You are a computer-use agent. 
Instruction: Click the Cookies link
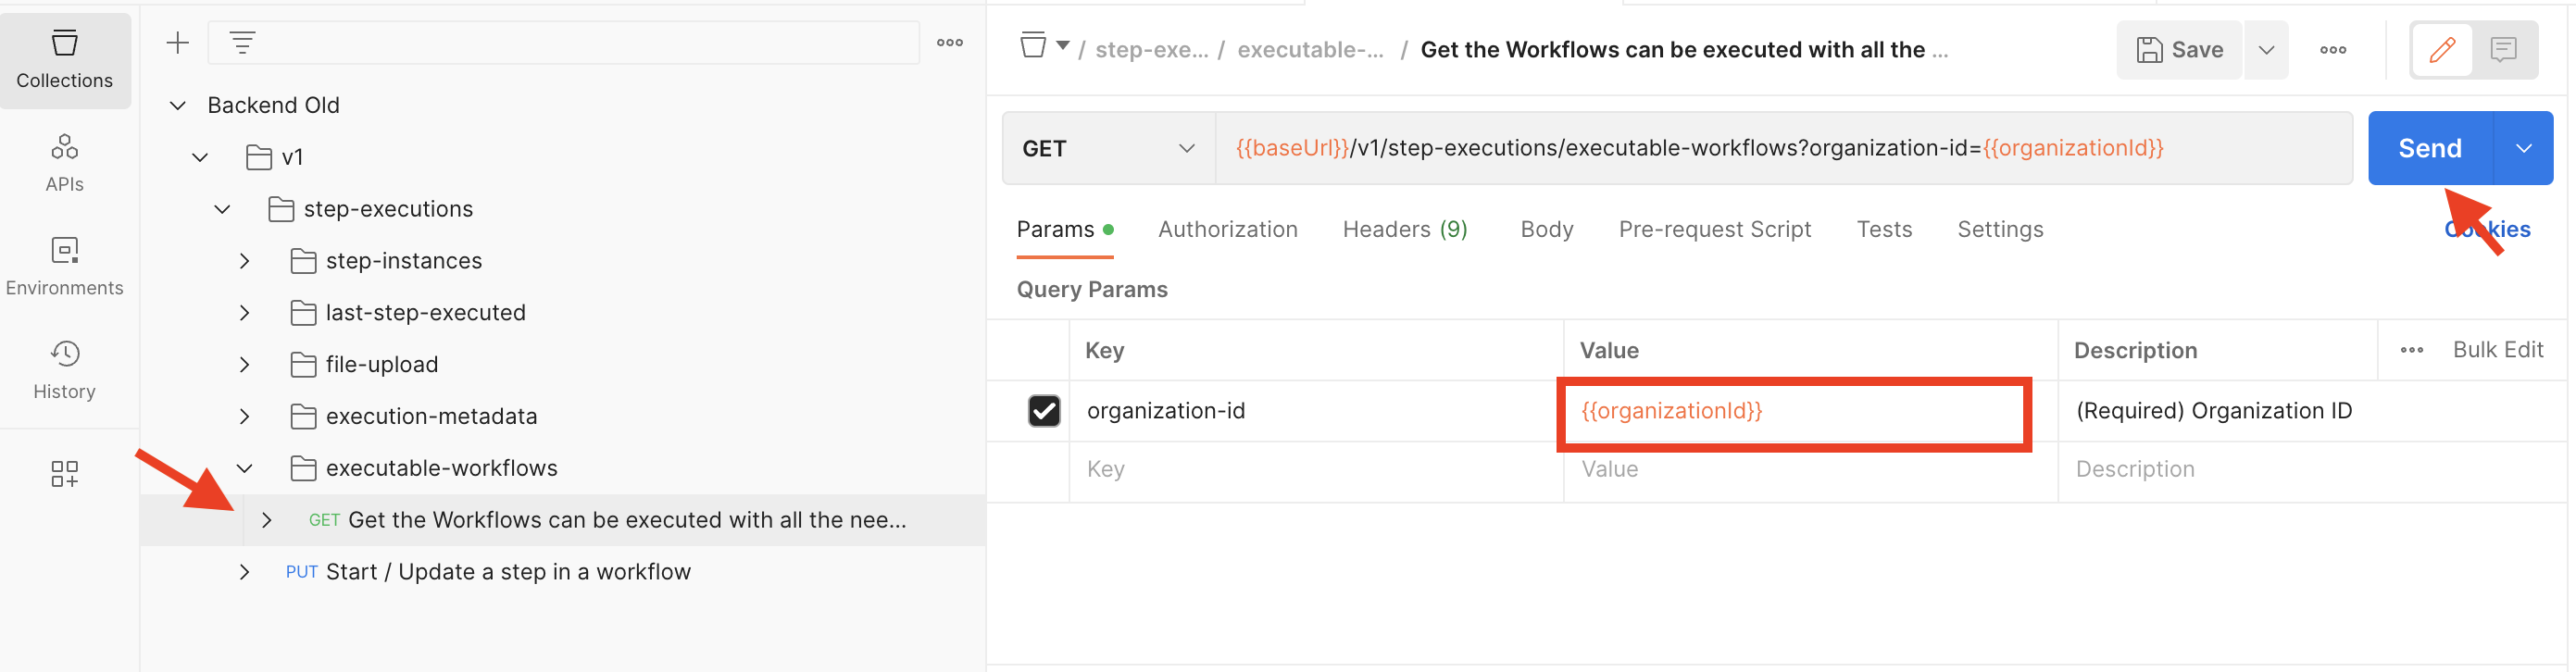[x=2486, y=229]
